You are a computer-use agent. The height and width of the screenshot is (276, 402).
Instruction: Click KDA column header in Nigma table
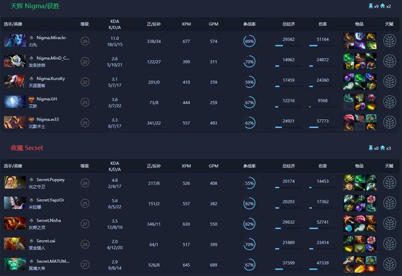114,24
